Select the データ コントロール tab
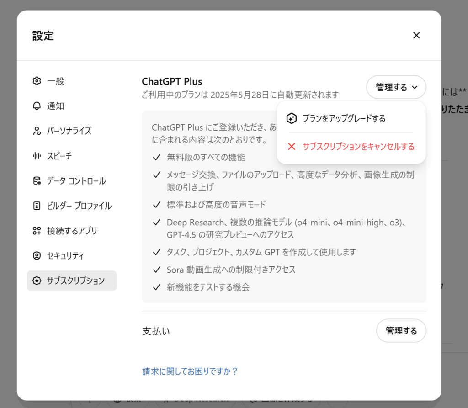Image resolution: width=468 pixels, height=408 pixels. tap(72, 181)
